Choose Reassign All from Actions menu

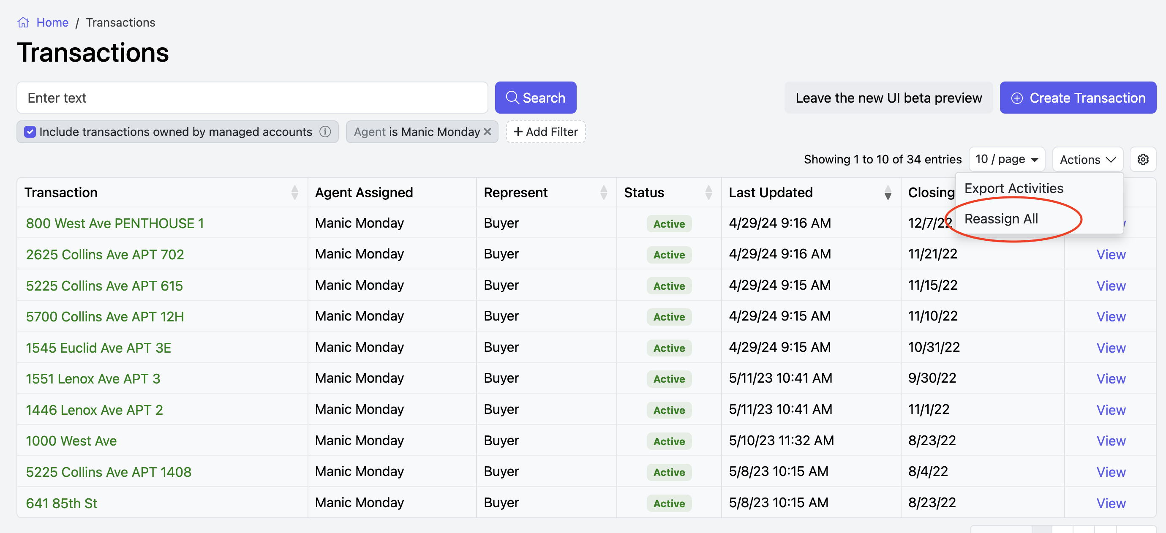(1001, 218)
